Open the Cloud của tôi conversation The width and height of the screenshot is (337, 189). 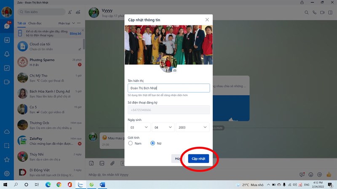pos(50,46)
